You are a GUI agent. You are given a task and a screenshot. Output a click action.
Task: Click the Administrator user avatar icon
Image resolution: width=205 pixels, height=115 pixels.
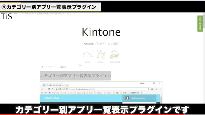tap(127, 98)
